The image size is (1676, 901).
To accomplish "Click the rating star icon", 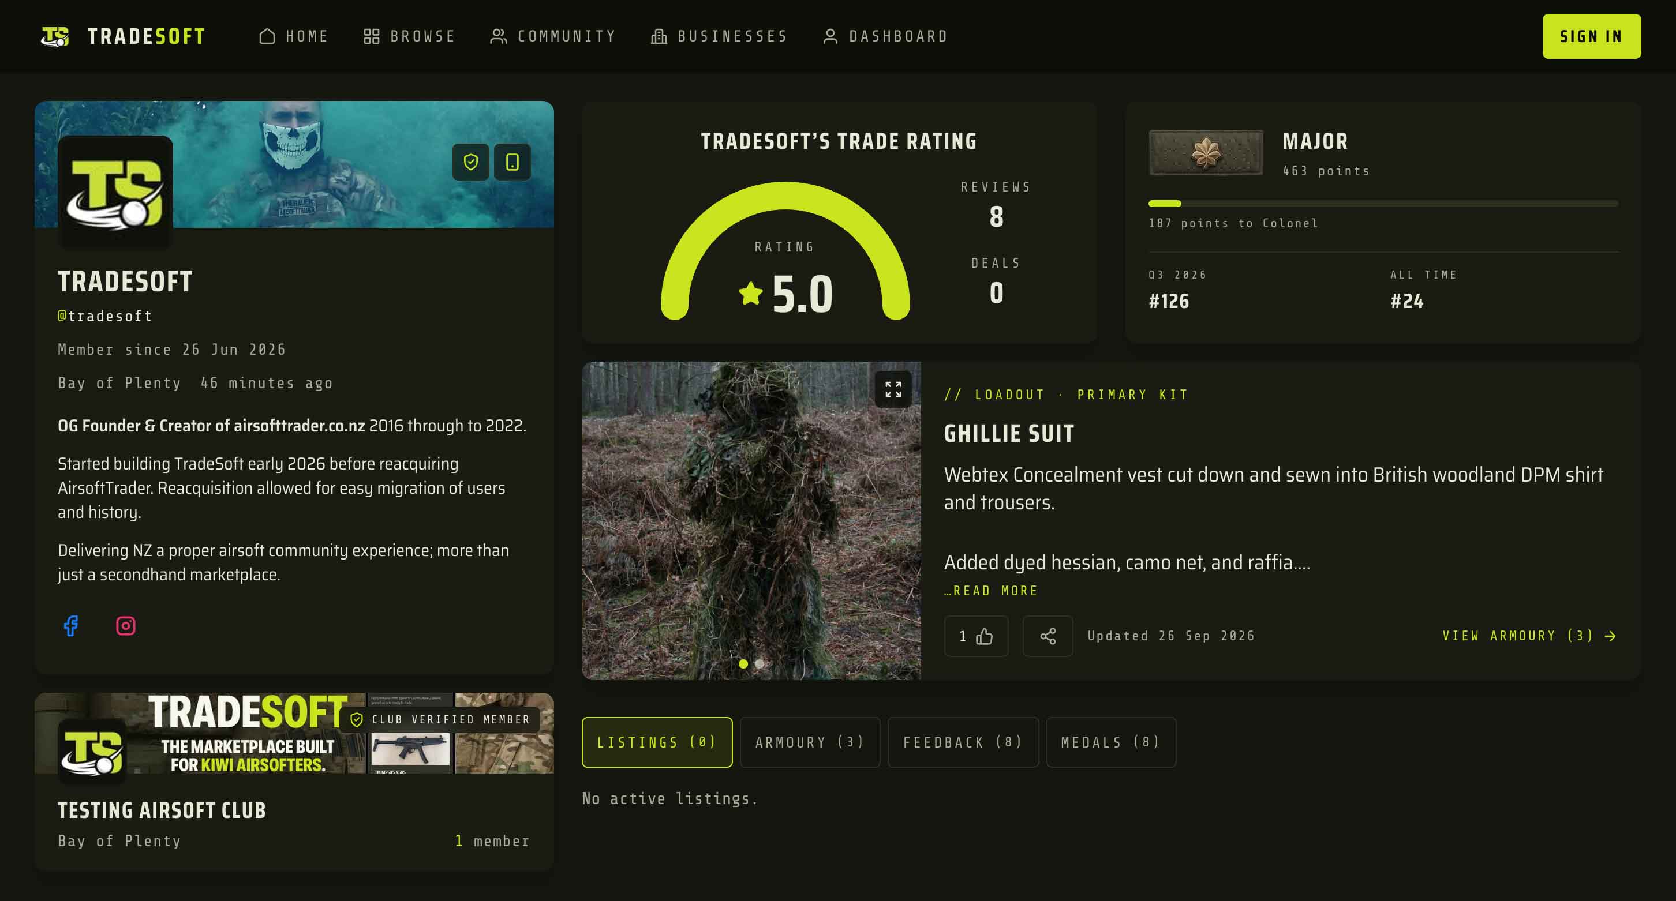I will point(751,293).
